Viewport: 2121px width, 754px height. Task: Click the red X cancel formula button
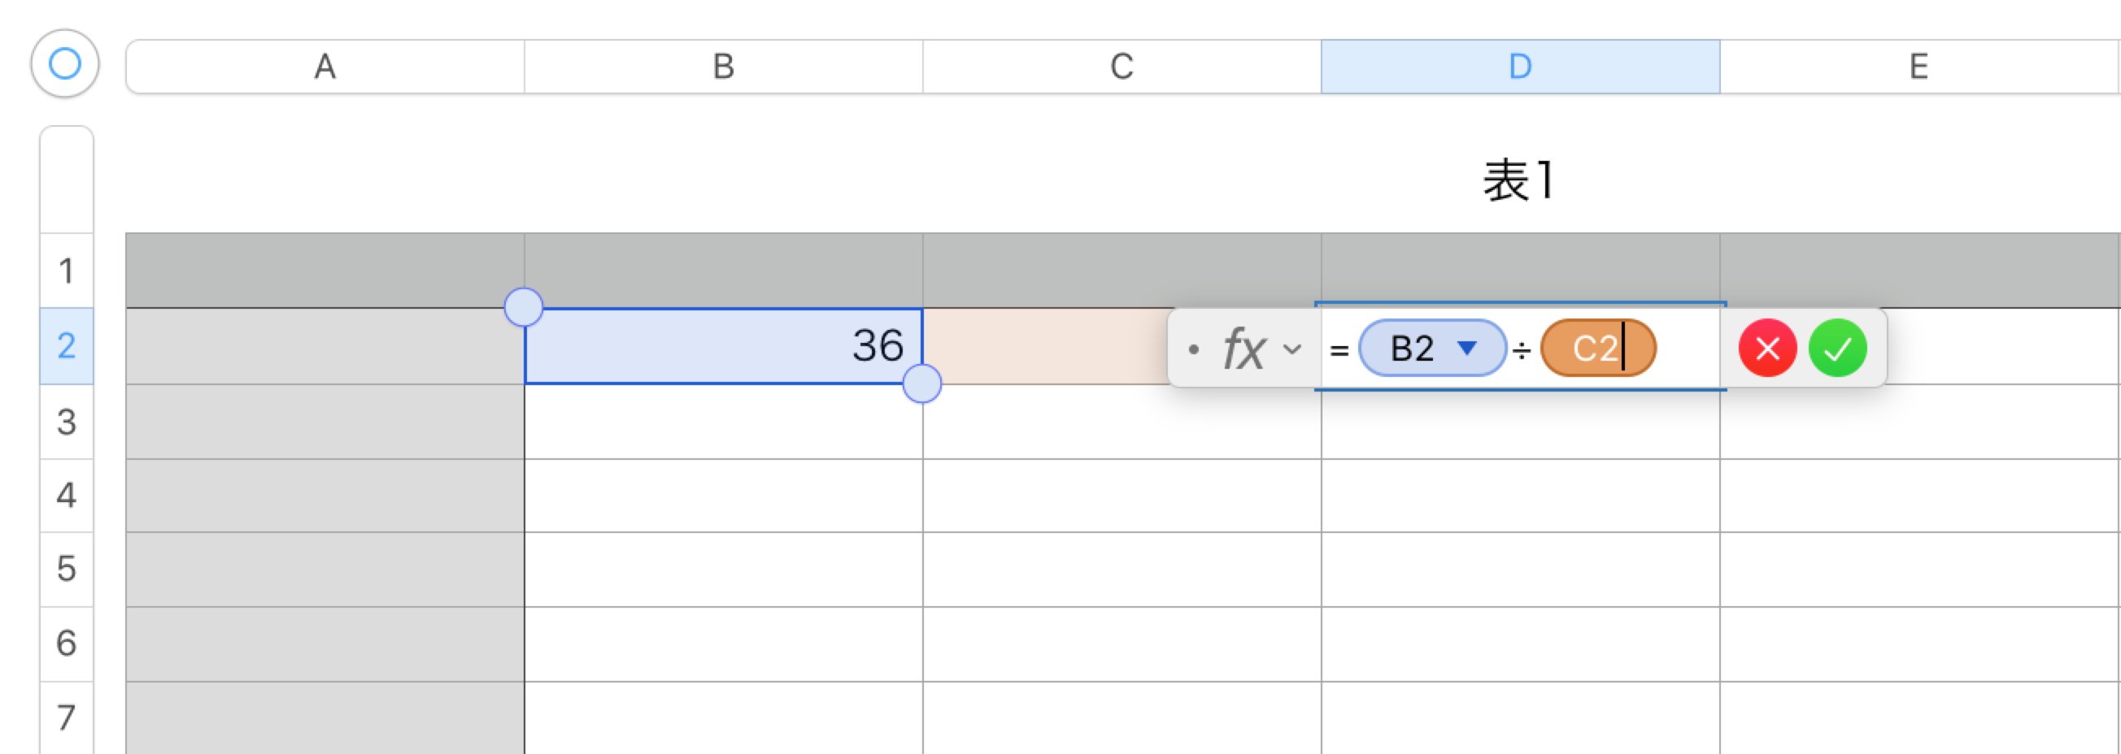pos(1767,349)
